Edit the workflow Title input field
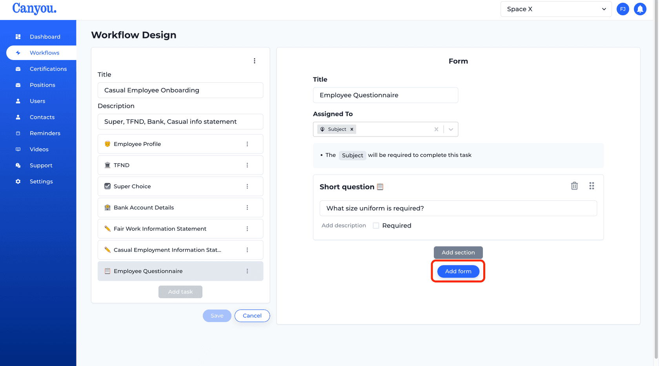The width and height of the screenshot is (659, 366). pyautogui.click(x=180, y=90)
